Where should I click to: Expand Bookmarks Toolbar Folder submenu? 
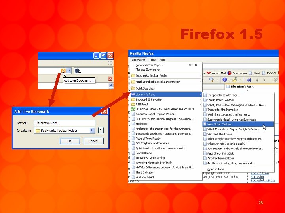click(166, 75)
